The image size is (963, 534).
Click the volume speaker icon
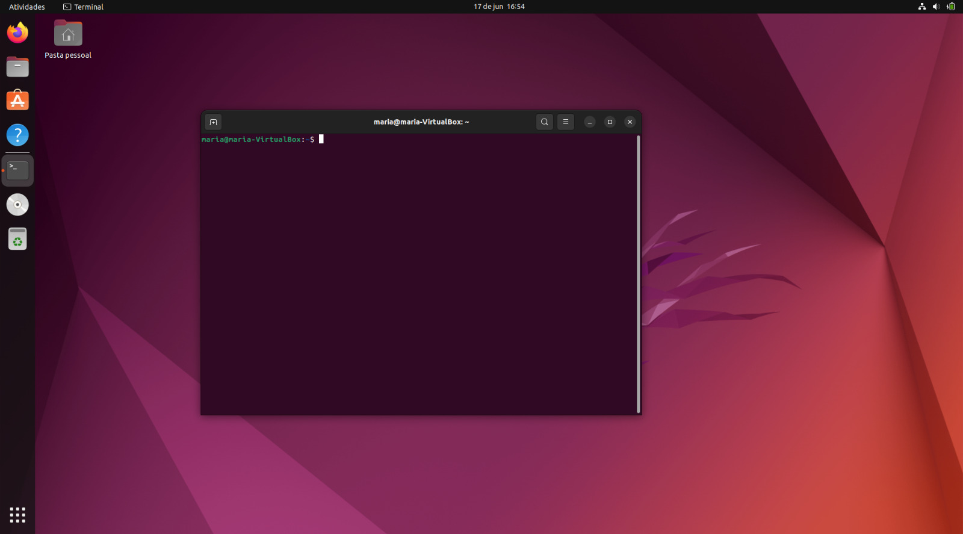(936, 7)
